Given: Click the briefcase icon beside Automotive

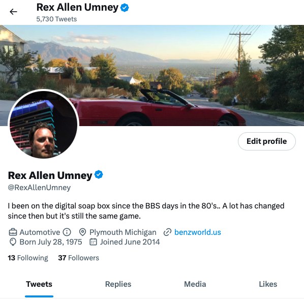Looking at the screenshot, I should tap(13, 232).
